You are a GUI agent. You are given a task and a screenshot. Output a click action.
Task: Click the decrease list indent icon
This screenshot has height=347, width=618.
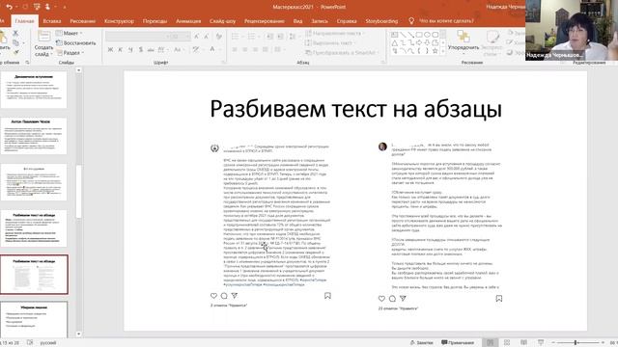[x=270, y=37]
